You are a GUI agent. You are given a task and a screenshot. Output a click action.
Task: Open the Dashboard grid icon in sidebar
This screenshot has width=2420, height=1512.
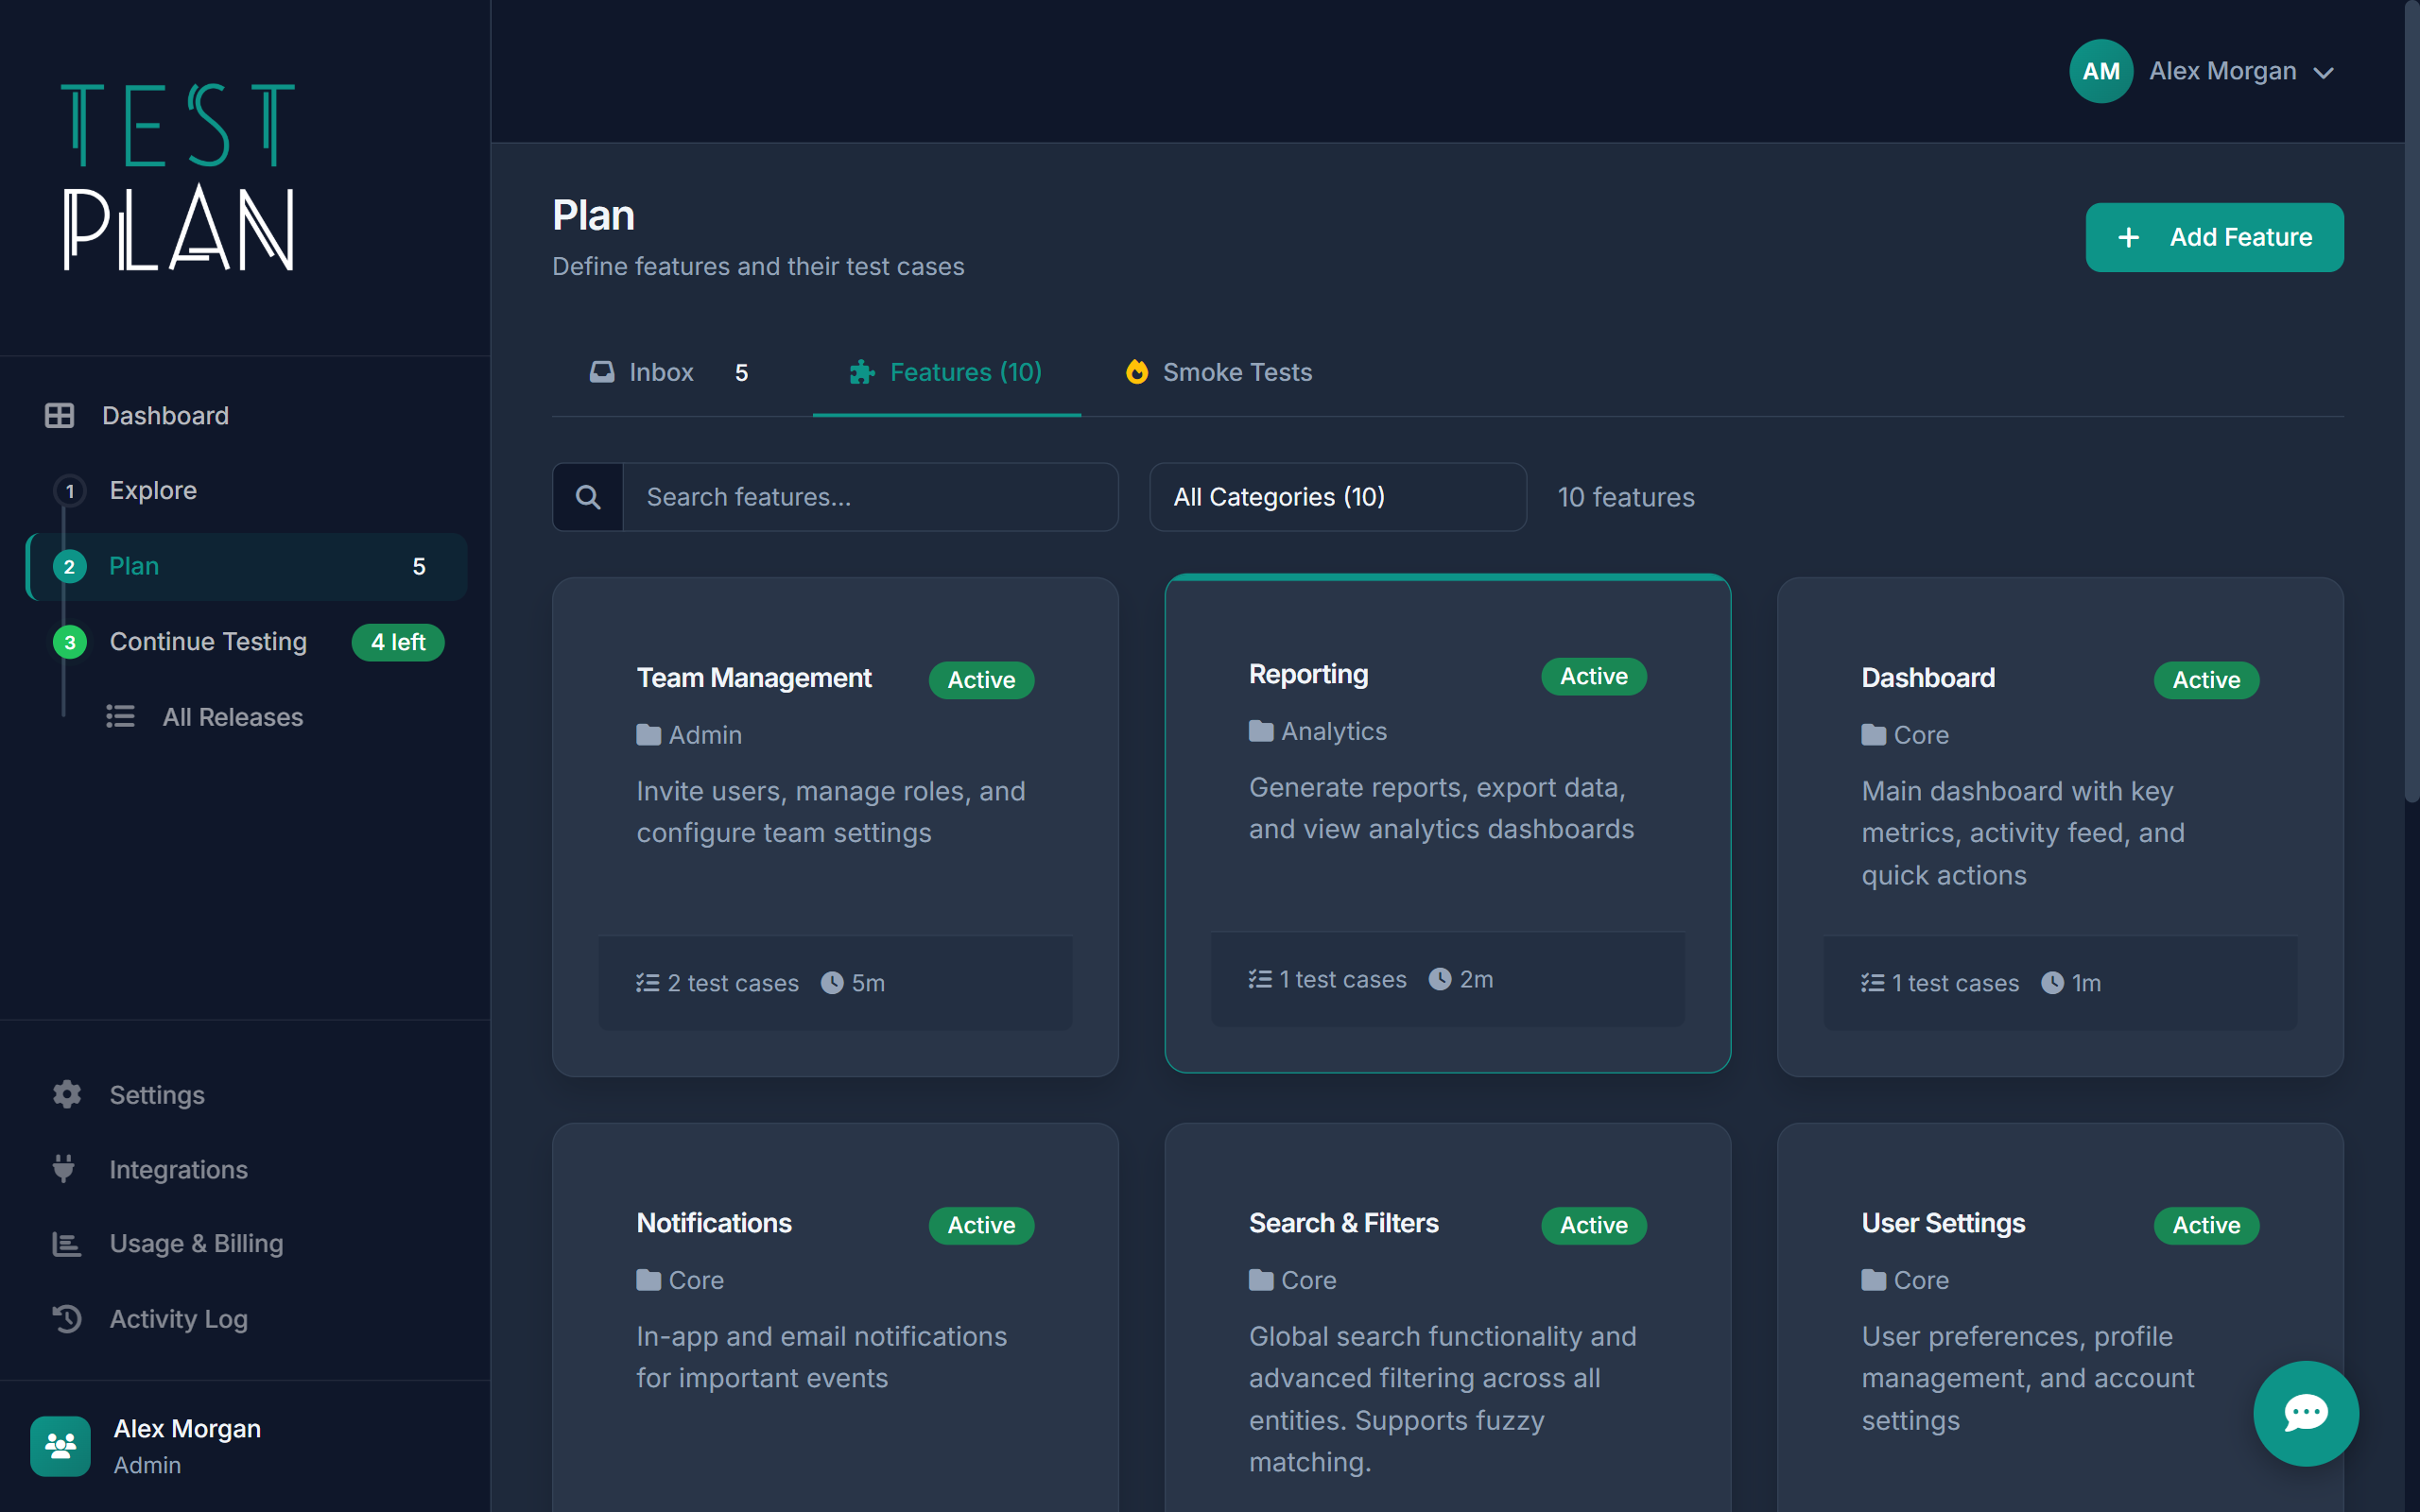pos(60,415)
